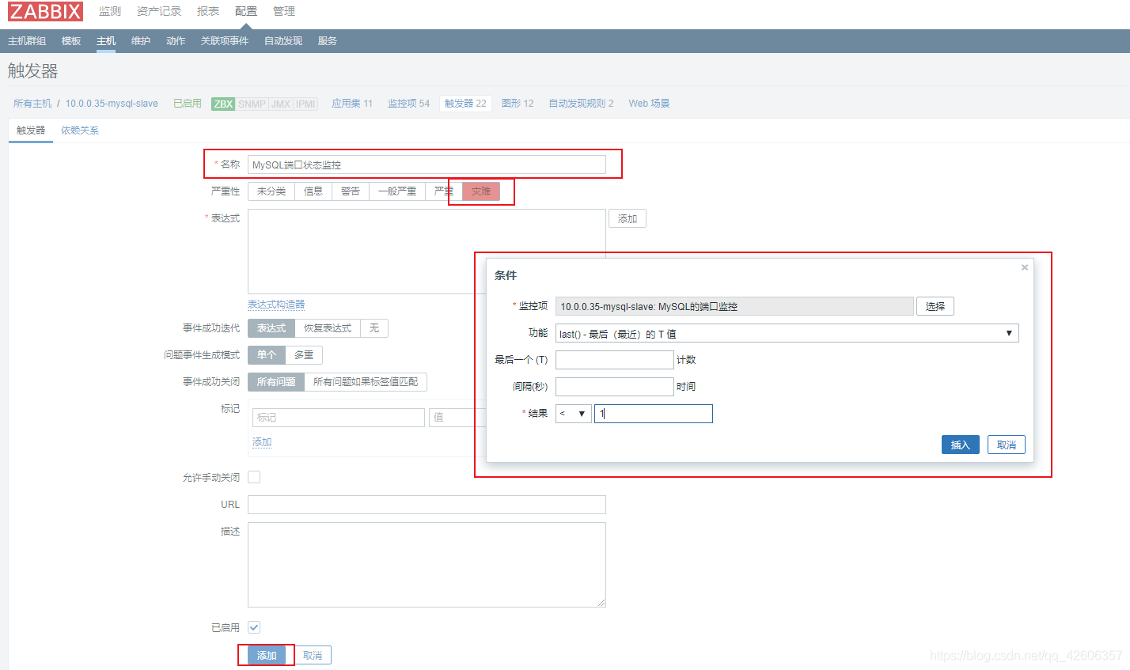Switch to the 依赖关系 tab
Image resolution: width=1130 pixels, height=670 pixels.
pos(80,131)
